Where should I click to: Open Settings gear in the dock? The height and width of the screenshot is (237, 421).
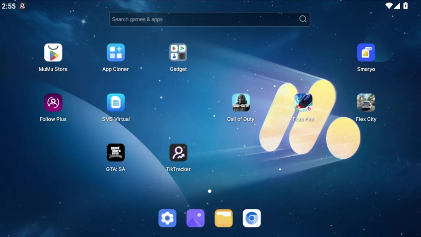167,218
